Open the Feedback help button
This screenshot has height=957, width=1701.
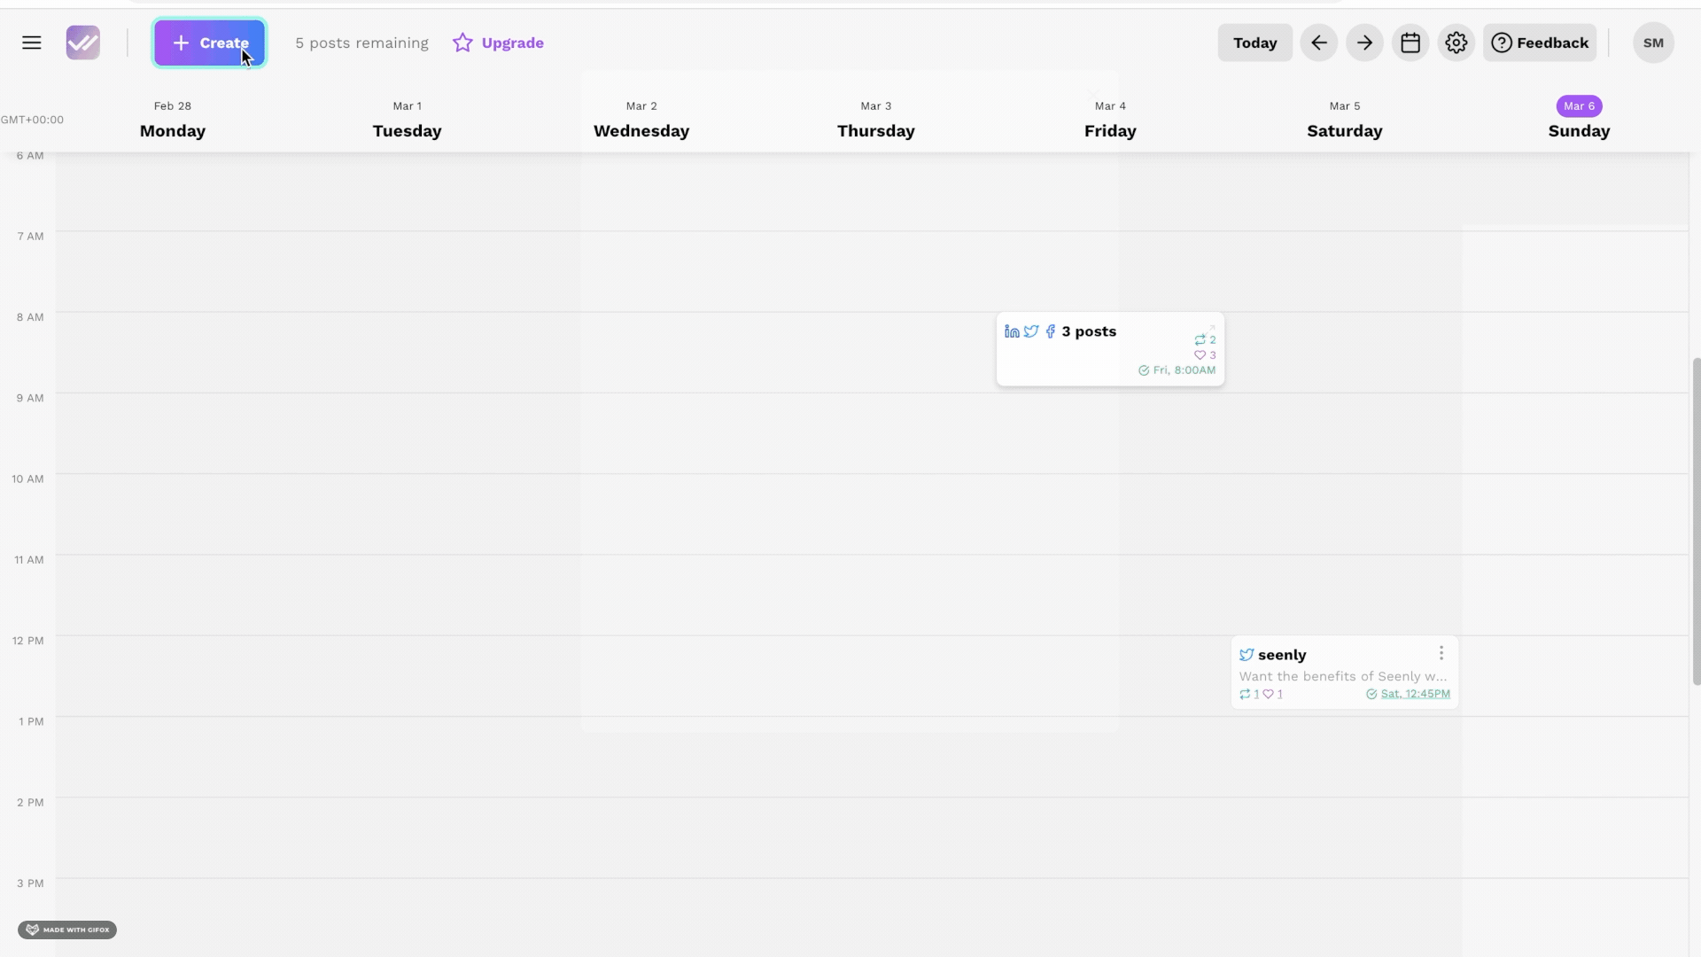coord(1540,43)
